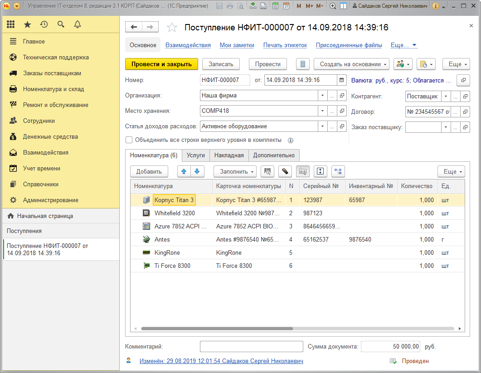Open the calendar in title bar
This screenshot has width=481, height=373.
pyautogui.click(x=286, y=6)
